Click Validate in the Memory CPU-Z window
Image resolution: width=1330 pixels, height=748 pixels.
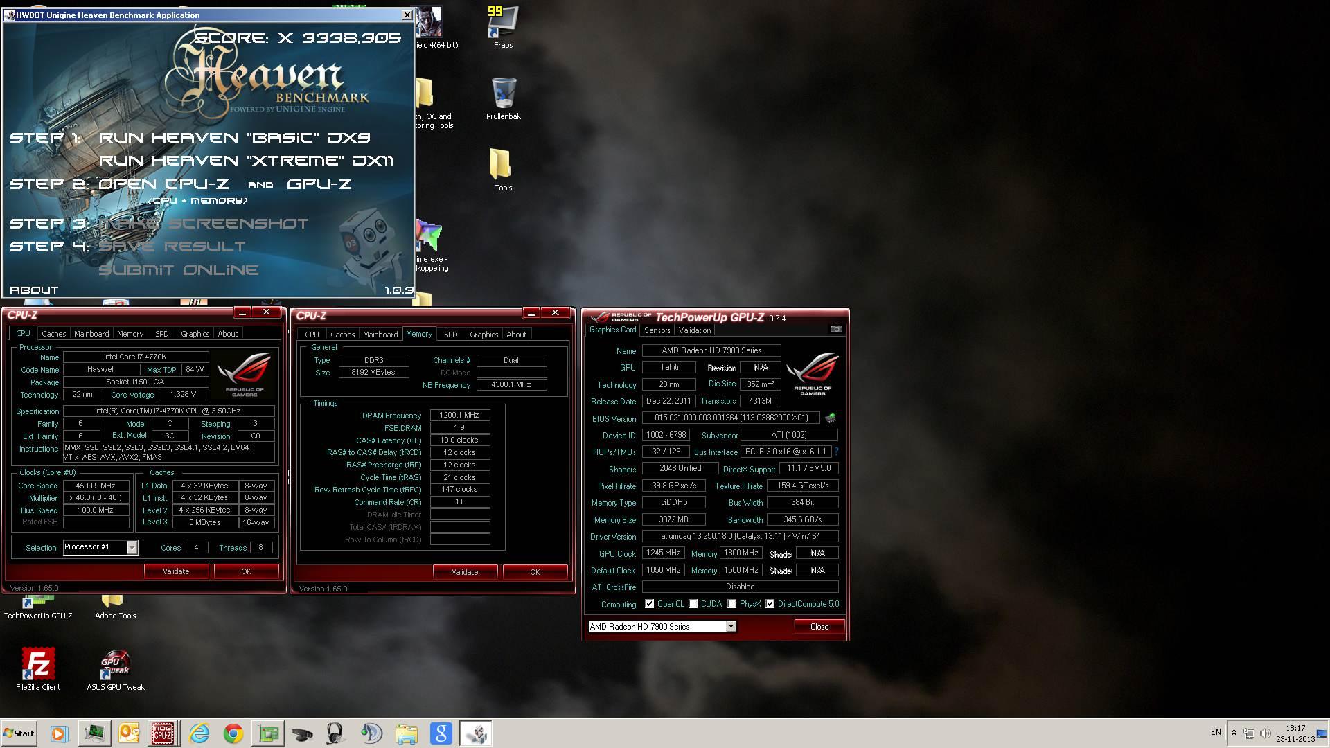point(465,572)
